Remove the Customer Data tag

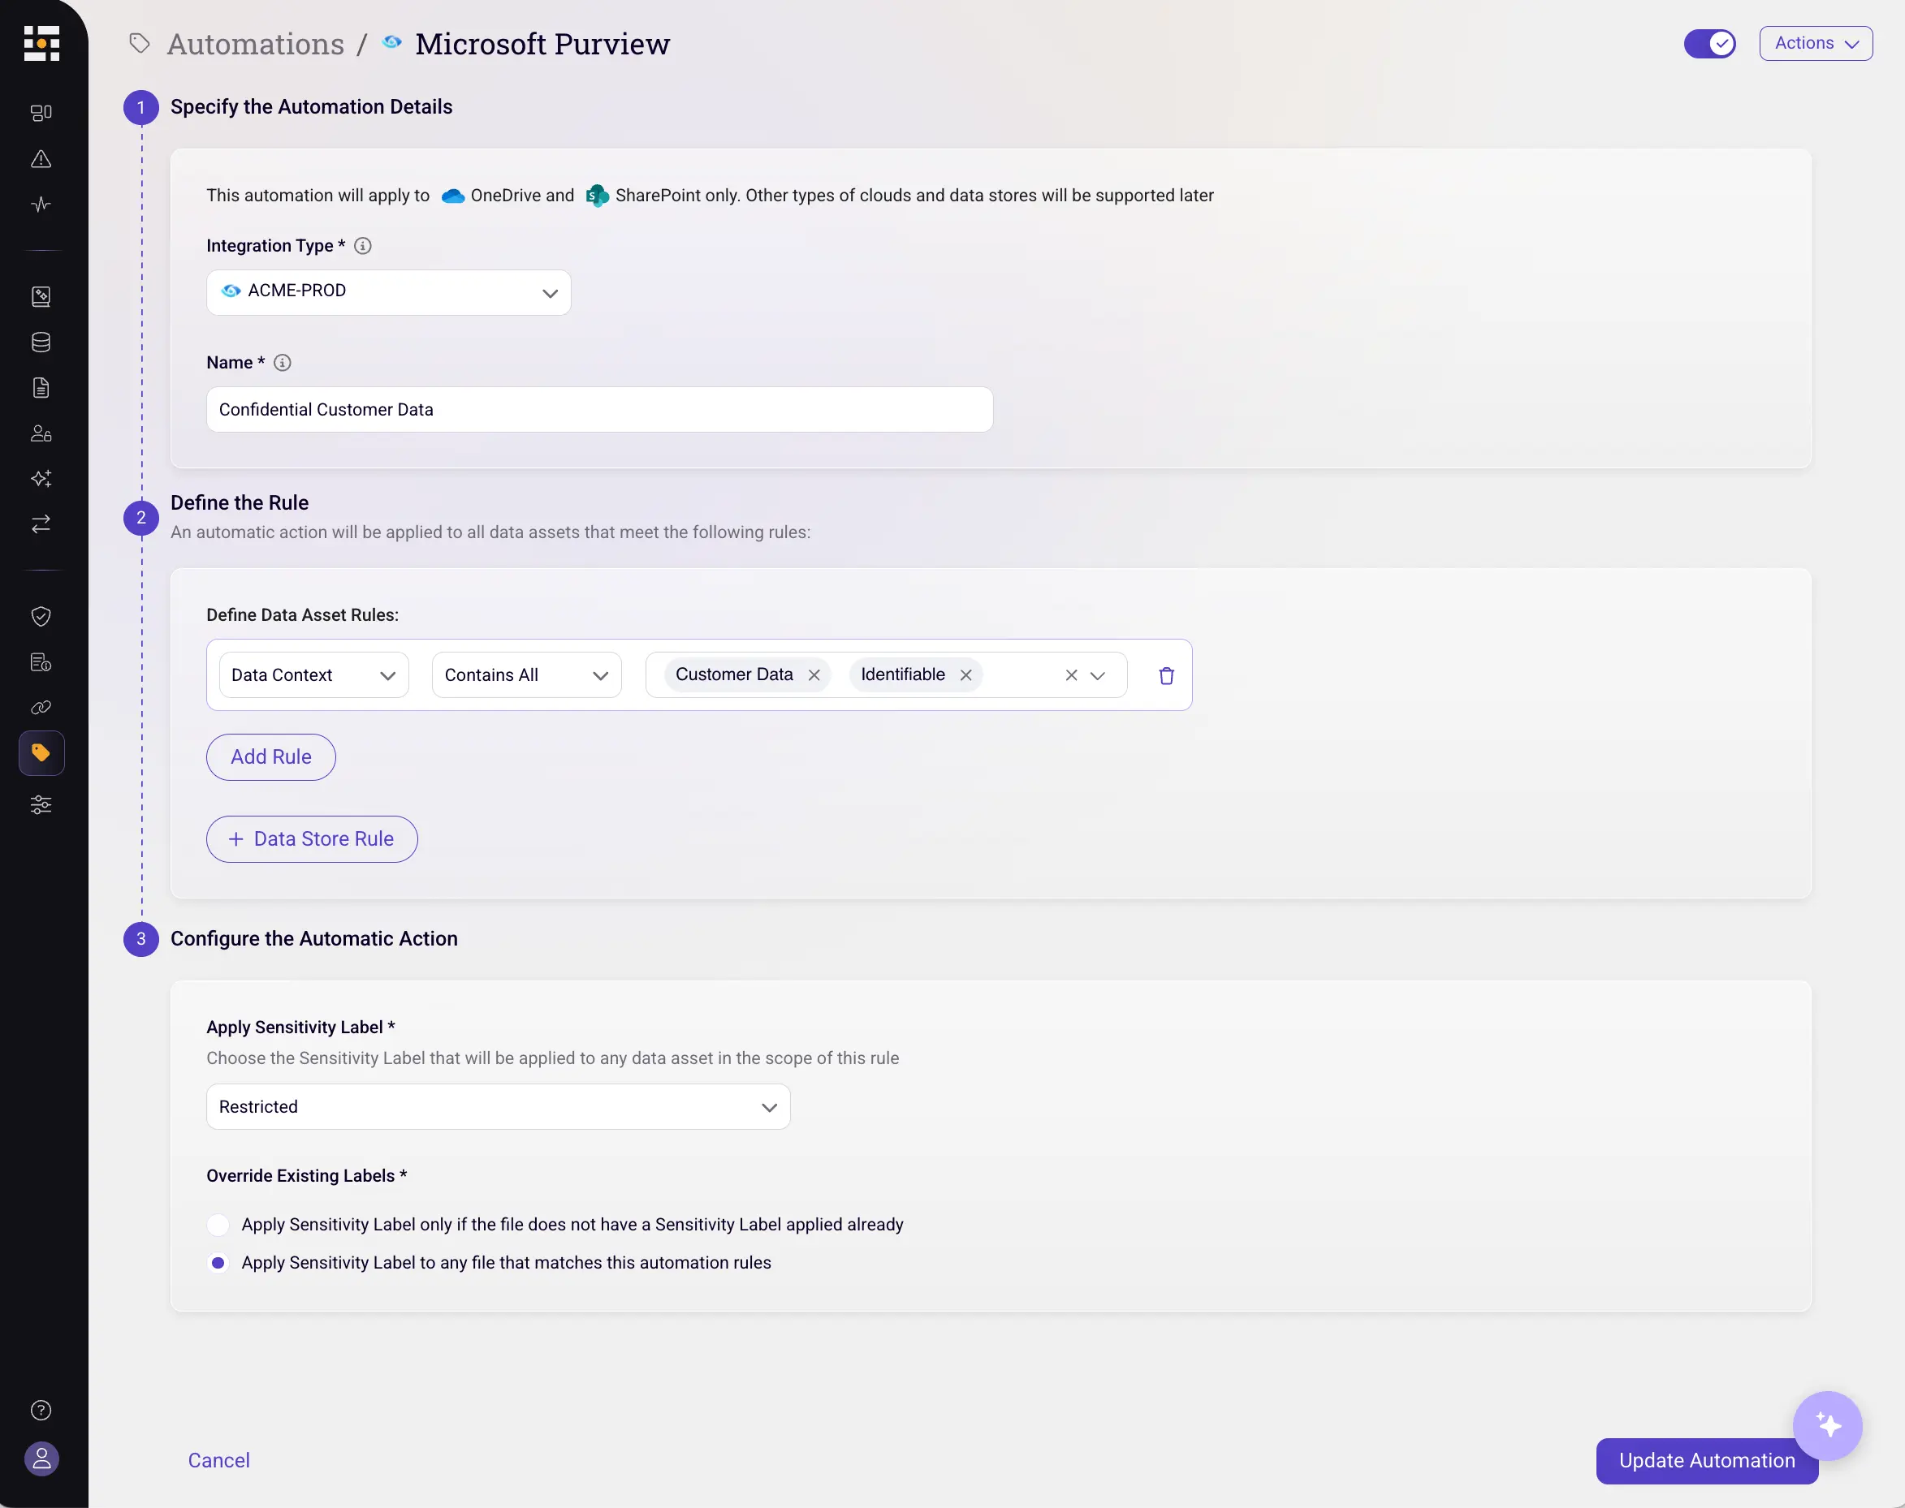[814, 675]
